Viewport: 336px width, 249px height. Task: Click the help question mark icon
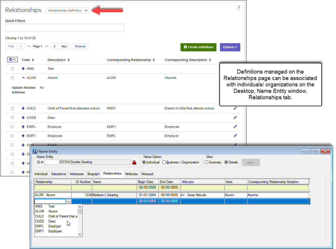pos(239,8)
